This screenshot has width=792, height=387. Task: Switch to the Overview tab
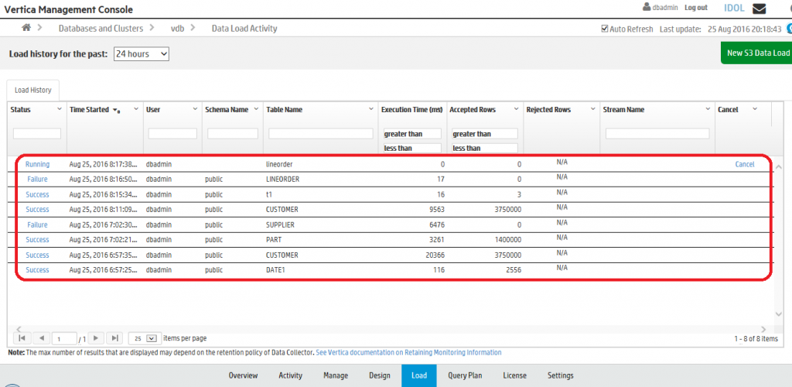point(243,375)
